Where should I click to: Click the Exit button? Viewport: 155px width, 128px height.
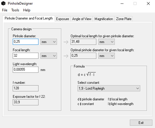click(x=141, y=123)
